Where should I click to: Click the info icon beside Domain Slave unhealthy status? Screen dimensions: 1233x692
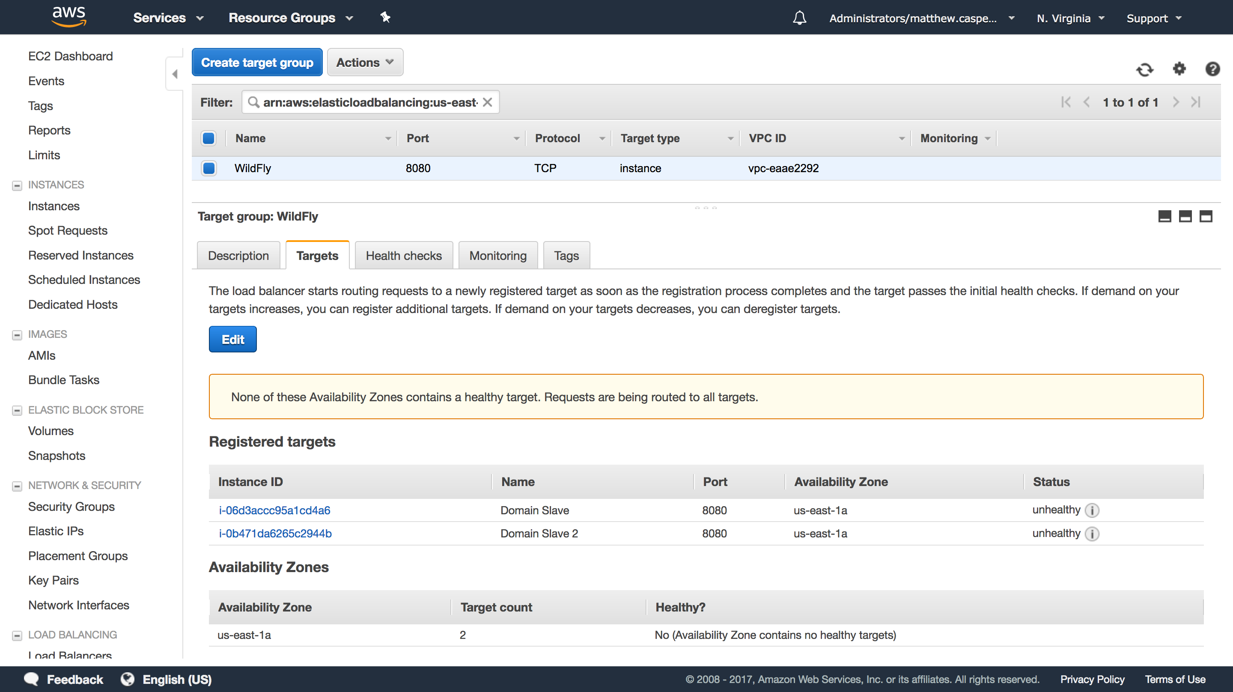pyautogui.click(x=1092, y=510)
